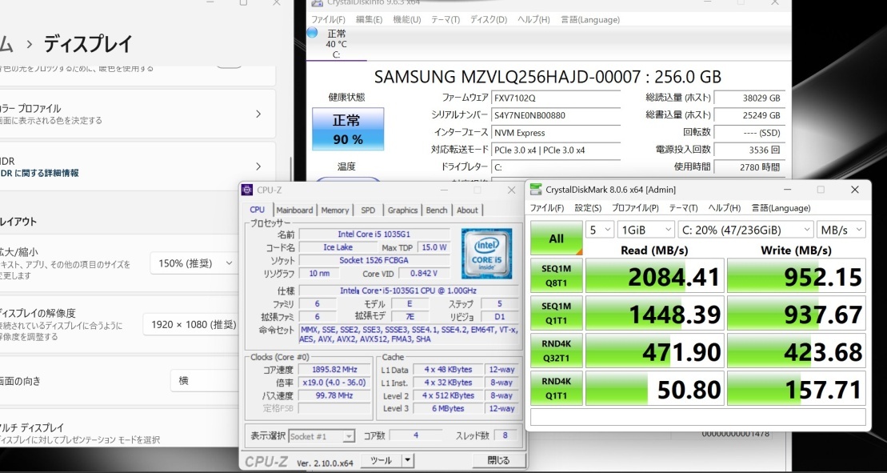Close the CrystalDiskMark window
This screenshot has height=473, width=887.
point(855,190)
